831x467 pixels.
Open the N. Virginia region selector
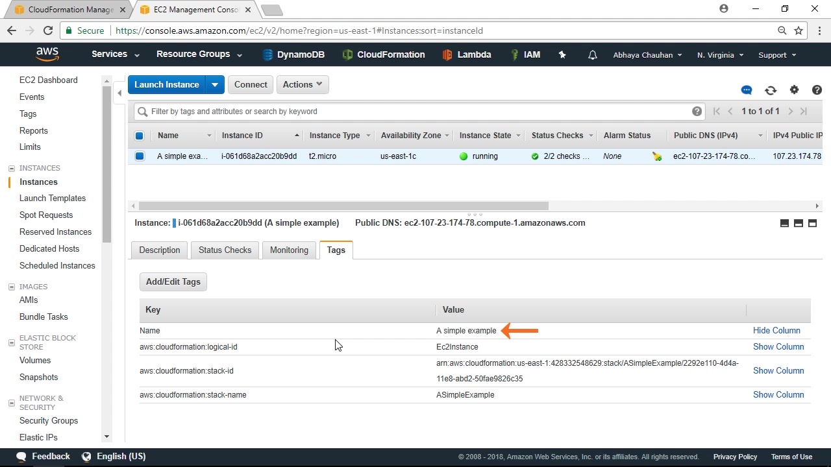(x=720, y=55)
